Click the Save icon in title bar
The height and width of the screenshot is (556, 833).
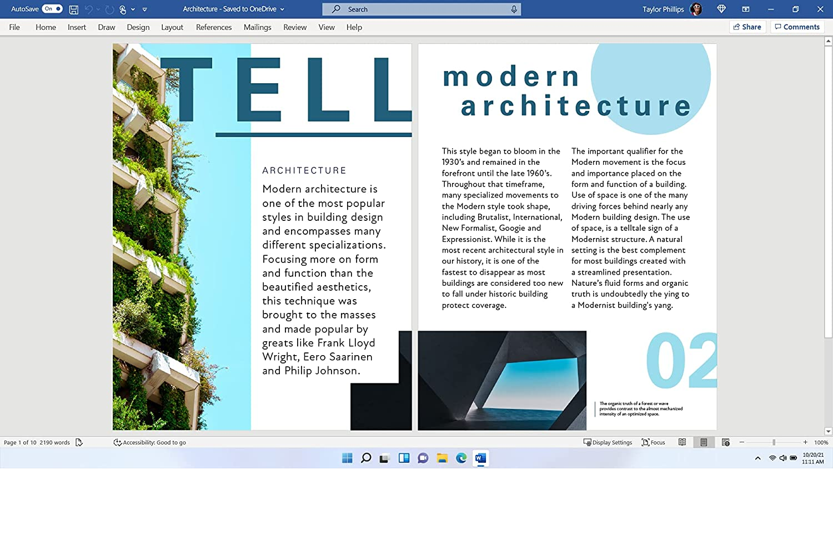pyautogui.click(x=73, y=9)
